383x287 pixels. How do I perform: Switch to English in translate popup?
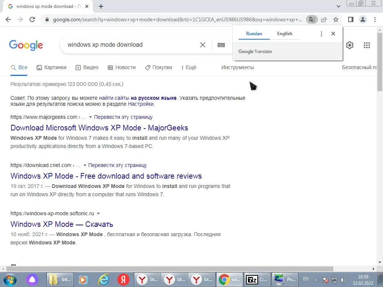285,34
